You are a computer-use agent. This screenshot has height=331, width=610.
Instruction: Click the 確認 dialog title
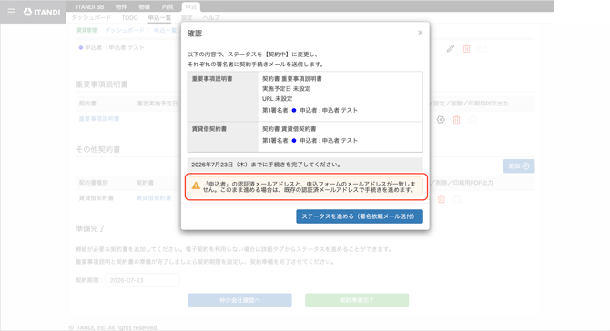pos(195,34)
